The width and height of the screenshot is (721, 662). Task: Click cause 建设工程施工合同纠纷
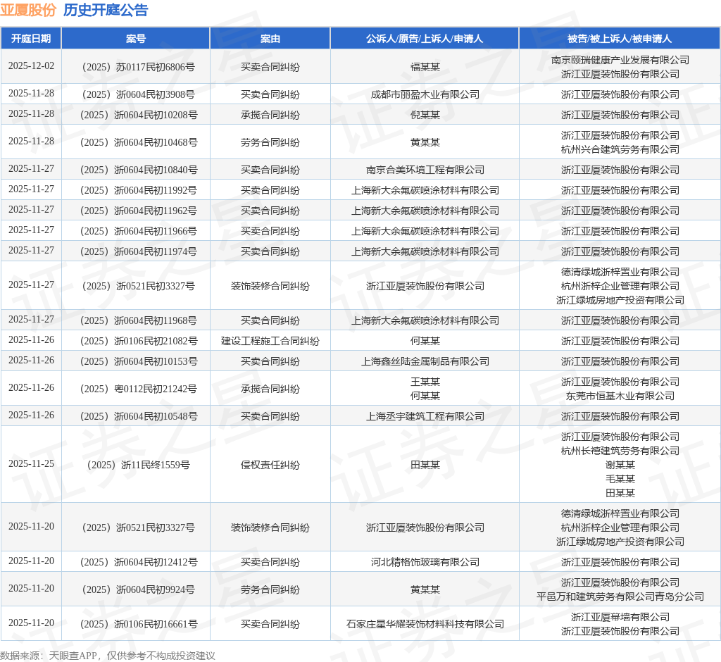(x=270, y=341)
